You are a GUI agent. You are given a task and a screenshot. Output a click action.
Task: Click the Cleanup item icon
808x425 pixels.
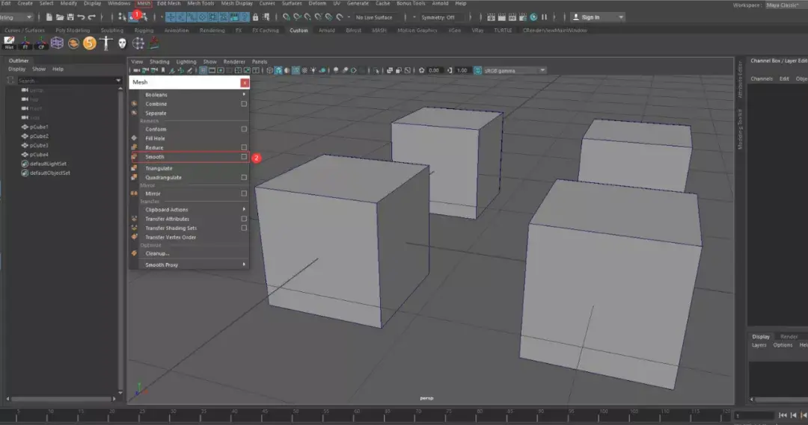(134, 253)
